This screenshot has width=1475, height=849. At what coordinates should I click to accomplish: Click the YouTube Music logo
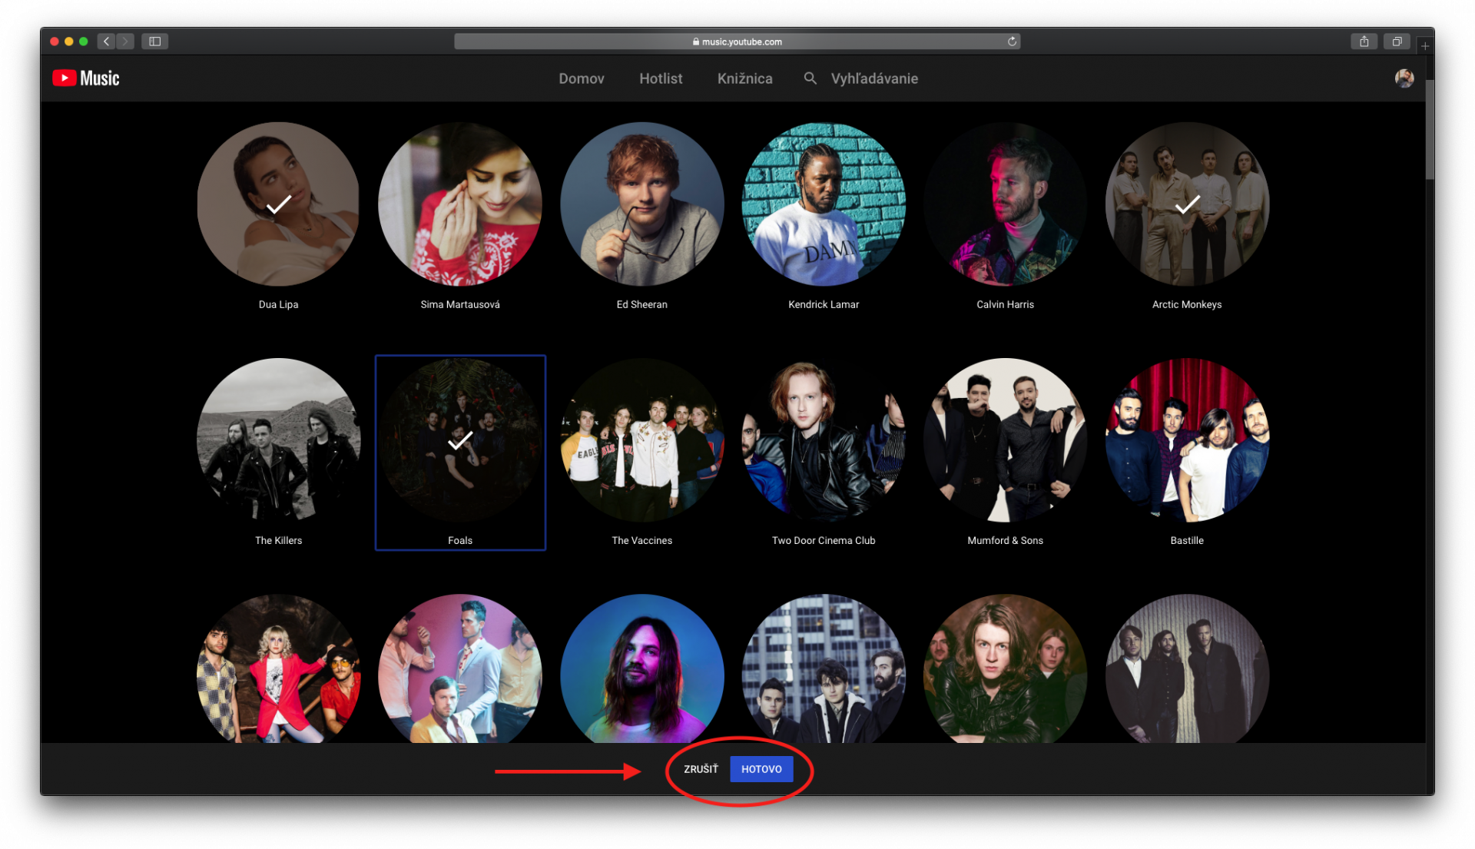click(86, 78)
